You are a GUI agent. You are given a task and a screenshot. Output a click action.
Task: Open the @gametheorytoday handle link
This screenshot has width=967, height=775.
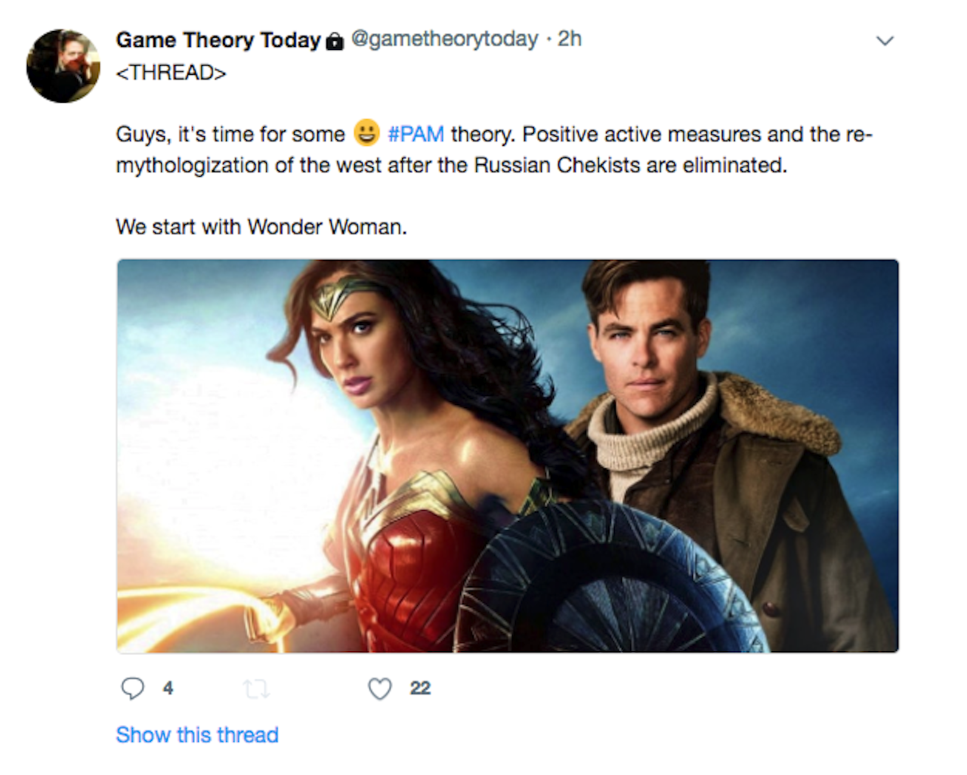[x=445, y=39]
